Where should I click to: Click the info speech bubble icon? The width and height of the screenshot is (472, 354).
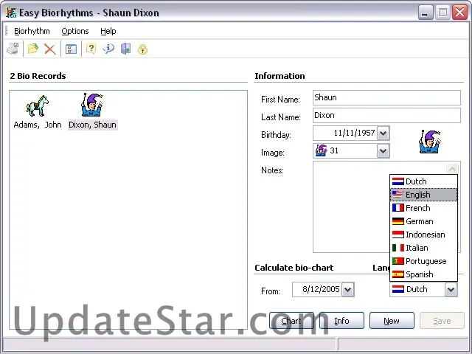point(108,49)
